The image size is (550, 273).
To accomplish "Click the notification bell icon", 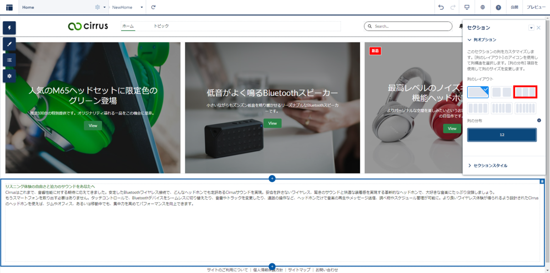I will click(461, 26).
